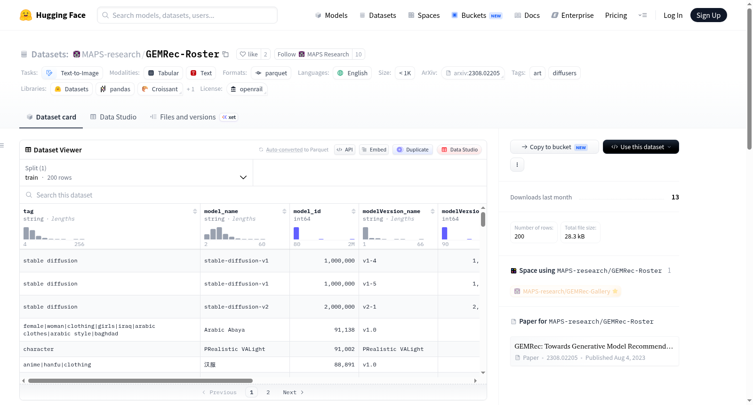The image size is (753, 405).
Task: Click the PRealistic VALight model_name cell
Action: tap(245, 349)
